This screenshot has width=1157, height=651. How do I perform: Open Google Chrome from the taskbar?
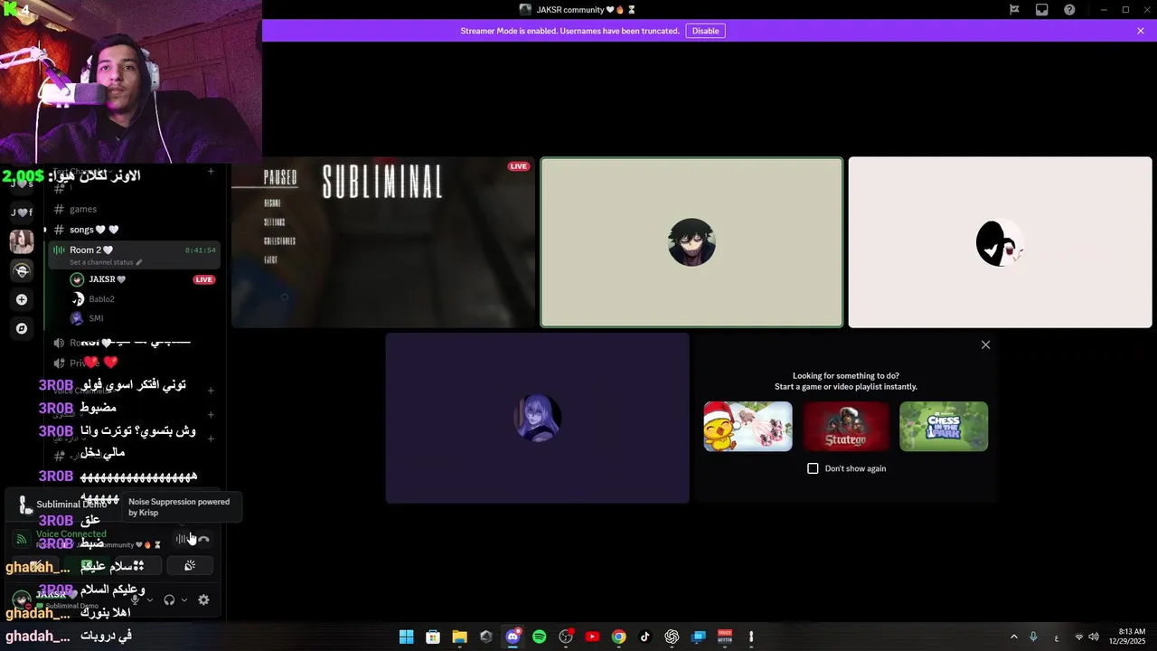click(618, 637)
